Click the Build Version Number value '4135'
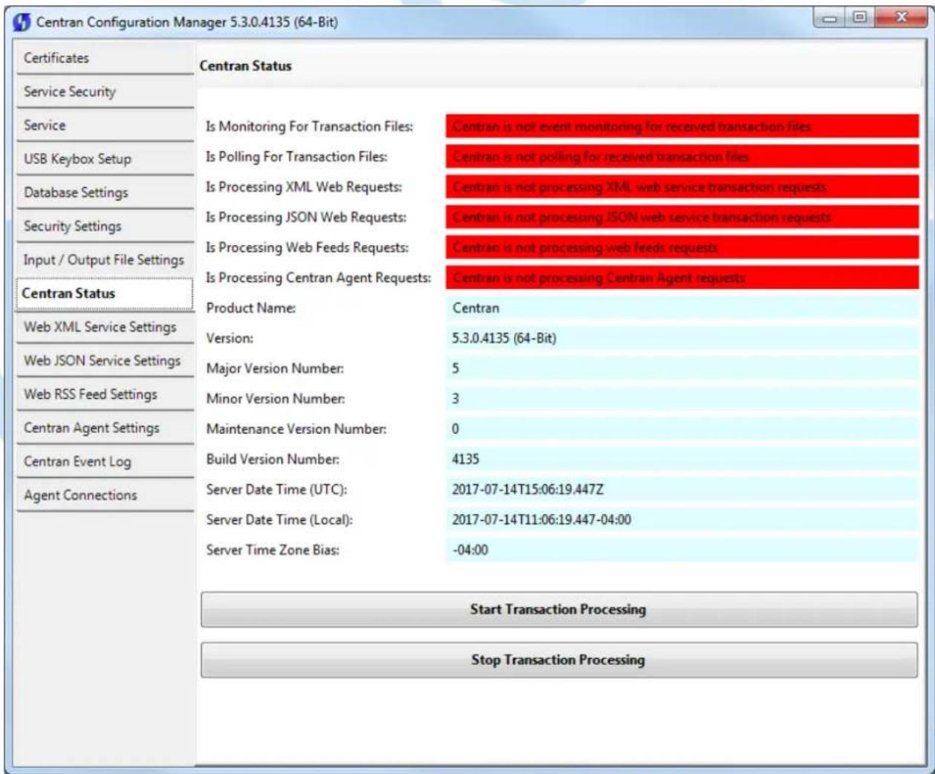The image size is (935, 774). pyautogui.click(x=682, y=459)
